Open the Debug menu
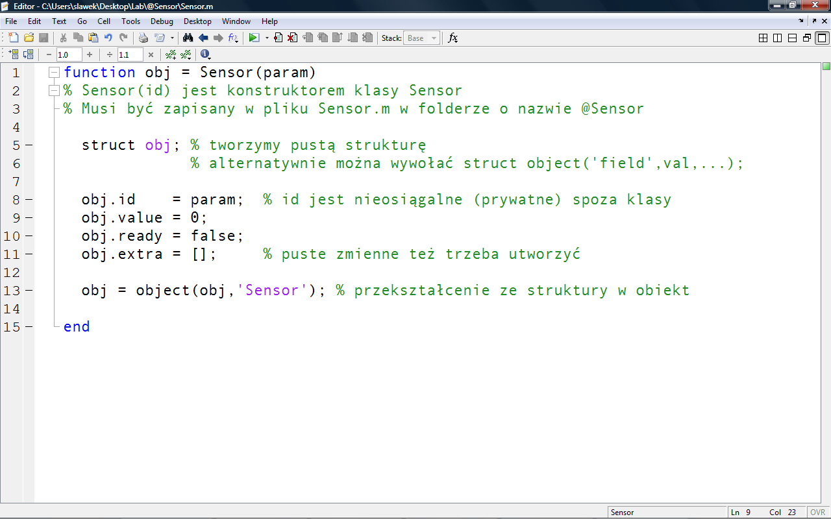The image size is (831, 519). coord(162,21)
